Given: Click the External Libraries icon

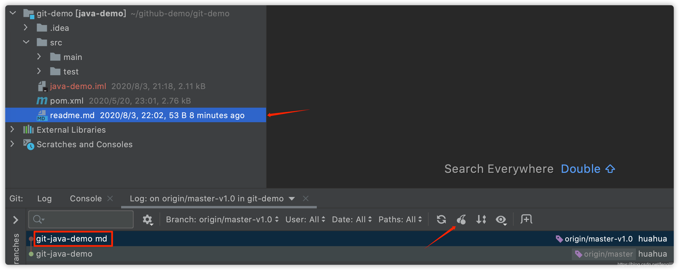Looking at the screenshot, I should [x=29, y=129].
